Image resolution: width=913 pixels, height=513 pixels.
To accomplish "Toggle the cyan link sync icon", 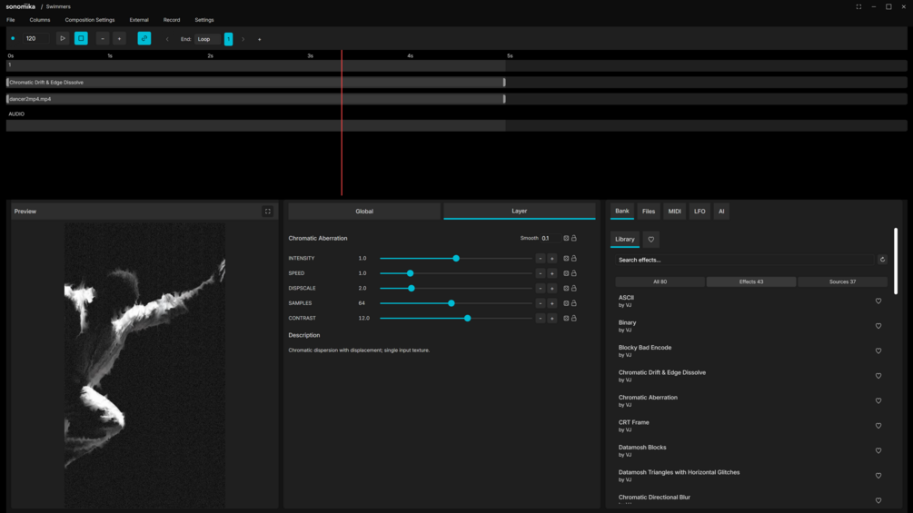I will (x=144, y=38).
